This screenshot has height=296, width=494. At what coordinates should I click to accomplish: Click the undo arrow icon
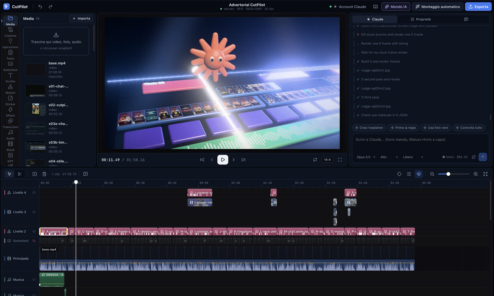pos(40,7)
